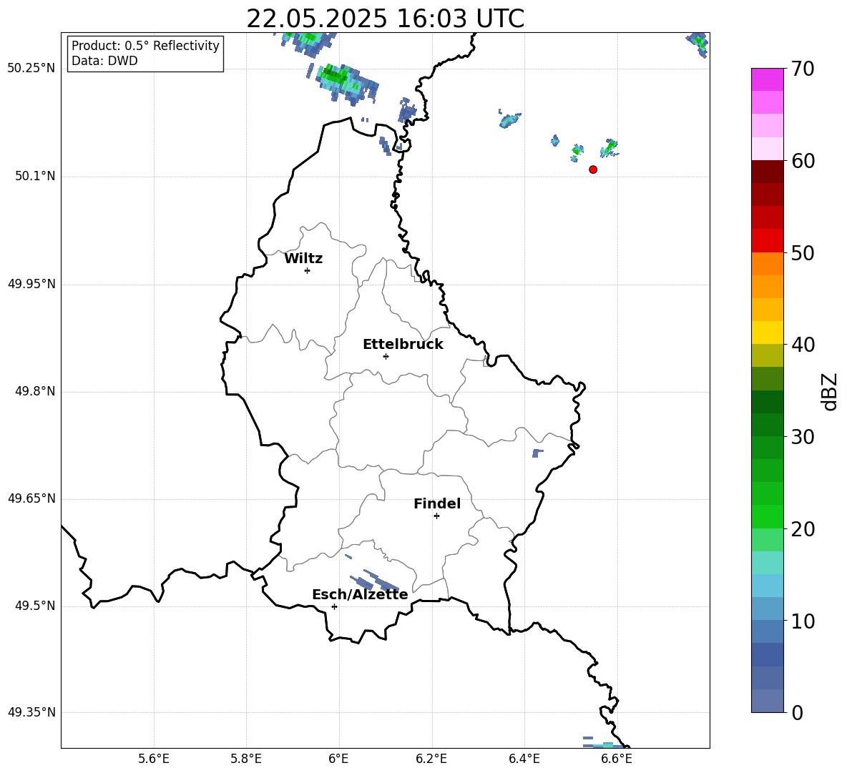
Task: Click the 50 tick on the colorbar
Action: 803,252
